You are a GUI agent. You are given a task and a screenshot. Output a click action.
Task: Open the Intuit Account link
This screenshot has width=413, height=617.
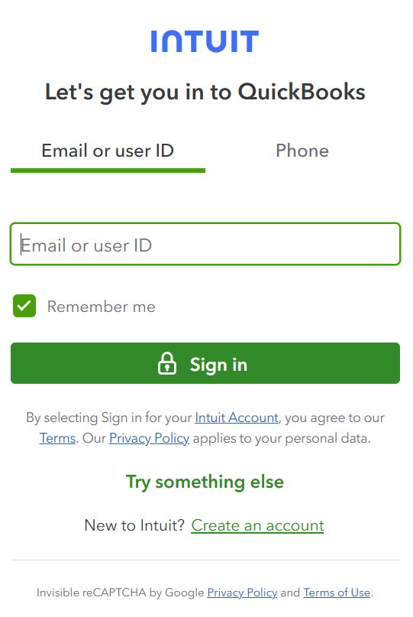click(237, 417)
